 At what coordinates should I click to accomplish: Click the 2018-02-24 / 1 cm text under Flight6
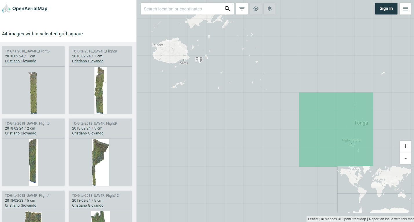coord(20,56)
